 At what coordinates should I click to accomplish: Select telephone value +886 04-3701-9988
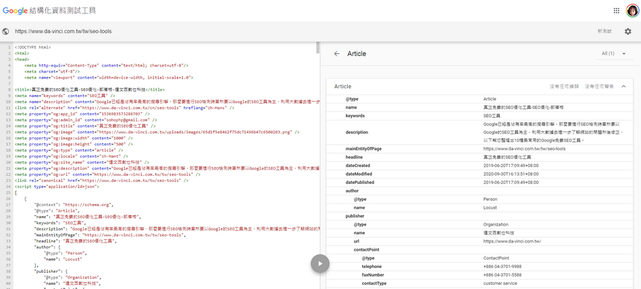pos(503,267)
